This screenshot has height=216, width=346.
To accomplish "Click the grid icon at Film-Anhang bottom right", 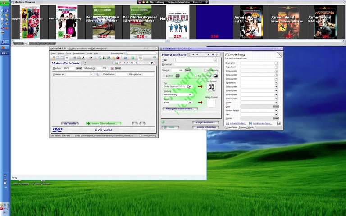I will pyautogui.click(x=279, y=123).
